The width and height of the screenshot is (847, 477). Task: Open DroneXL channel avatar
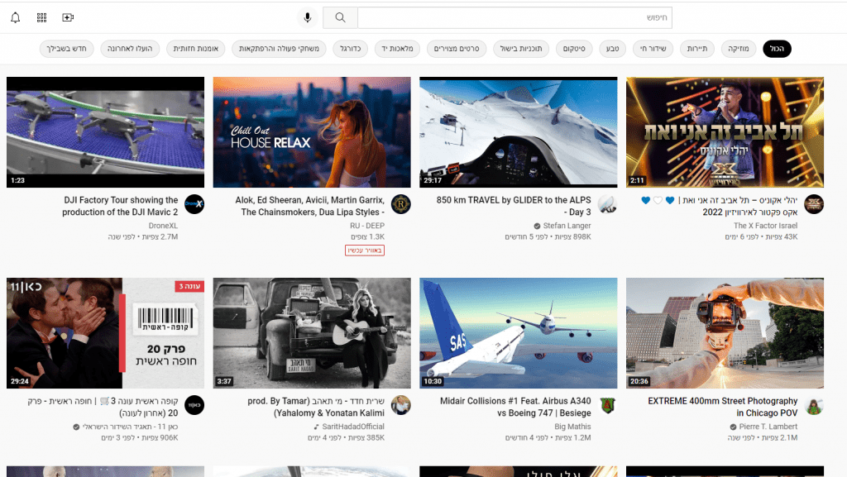(194, 204)
